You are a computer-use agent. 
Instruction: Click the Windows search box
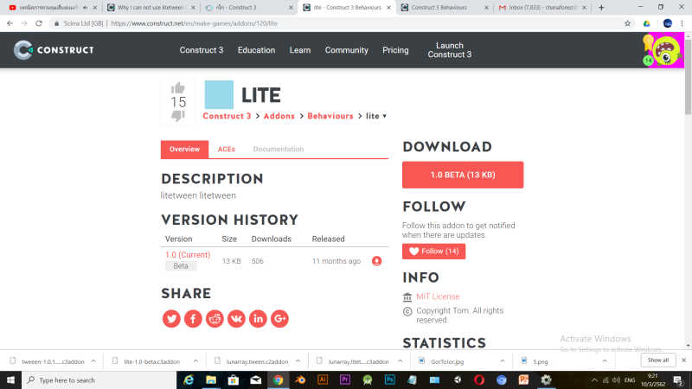(x=99, y=379)
